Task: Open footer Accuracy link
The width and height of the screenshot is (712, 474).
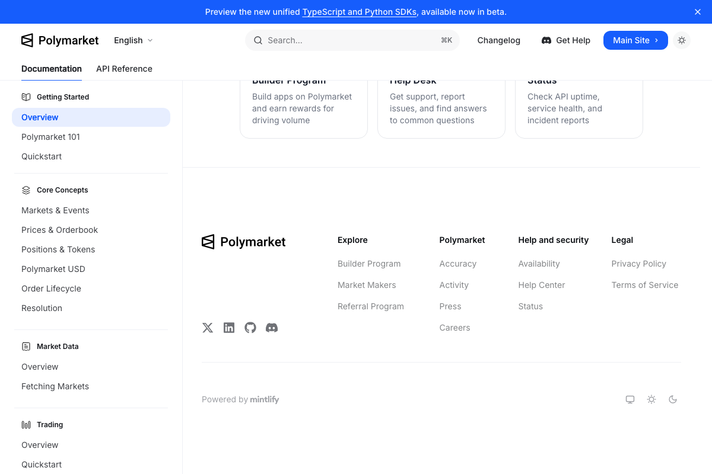Action: 458,264
